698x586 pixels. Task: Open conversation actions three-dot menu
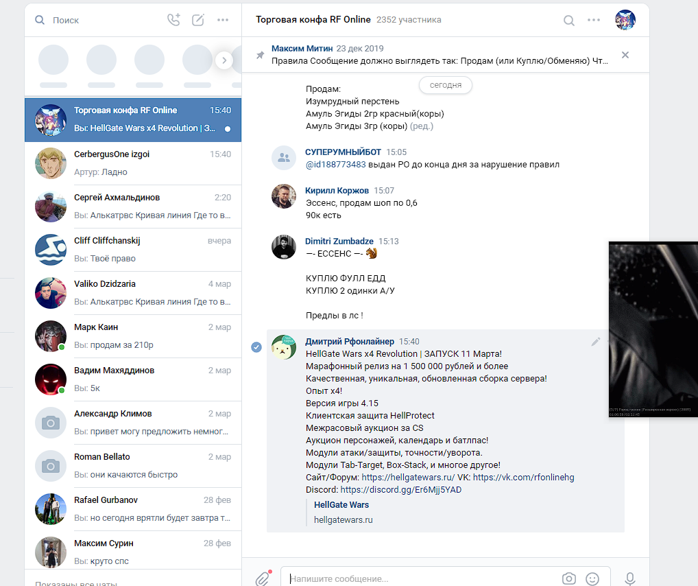[x=594, y=20]
